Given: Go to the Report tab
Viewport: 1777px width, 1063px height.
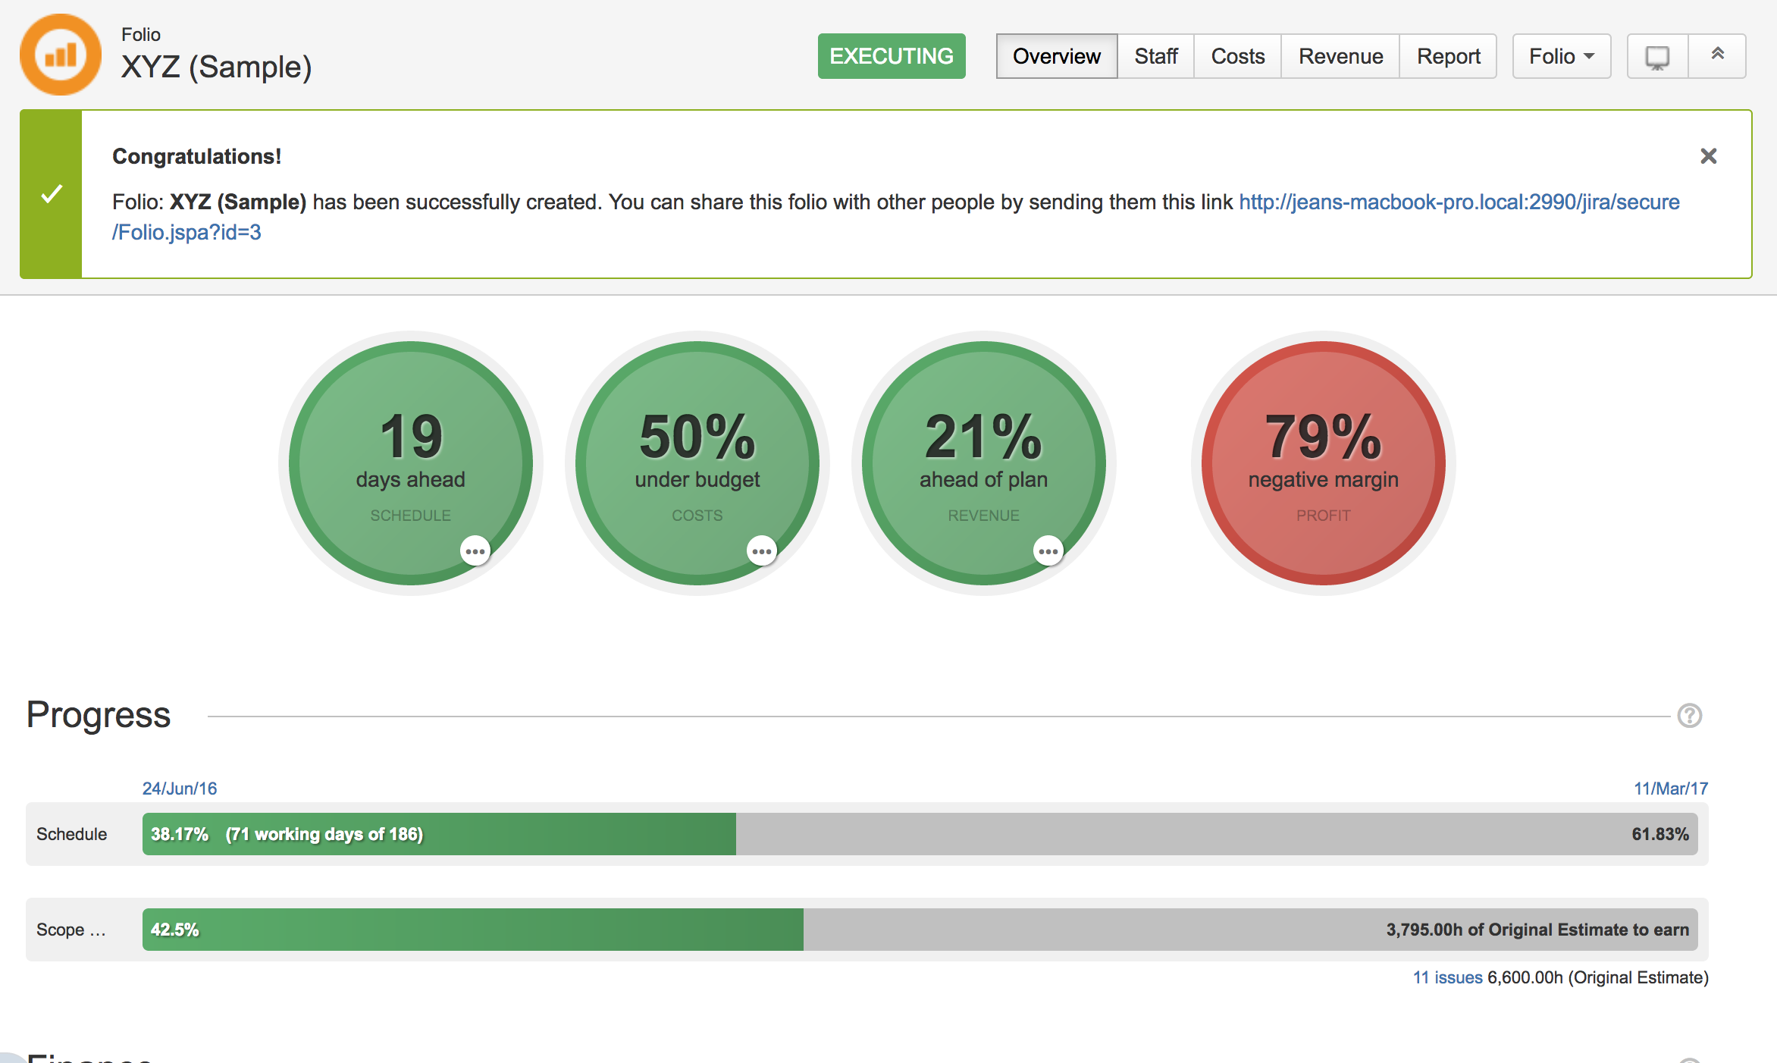Looking at the screenshot, I should pos(1448,56).
